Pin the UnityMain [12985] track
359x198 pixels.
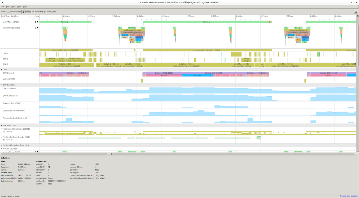38,22
